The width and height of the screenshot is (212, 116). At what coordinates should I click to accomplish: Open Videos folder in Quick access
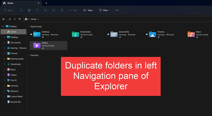coord(48,45)
